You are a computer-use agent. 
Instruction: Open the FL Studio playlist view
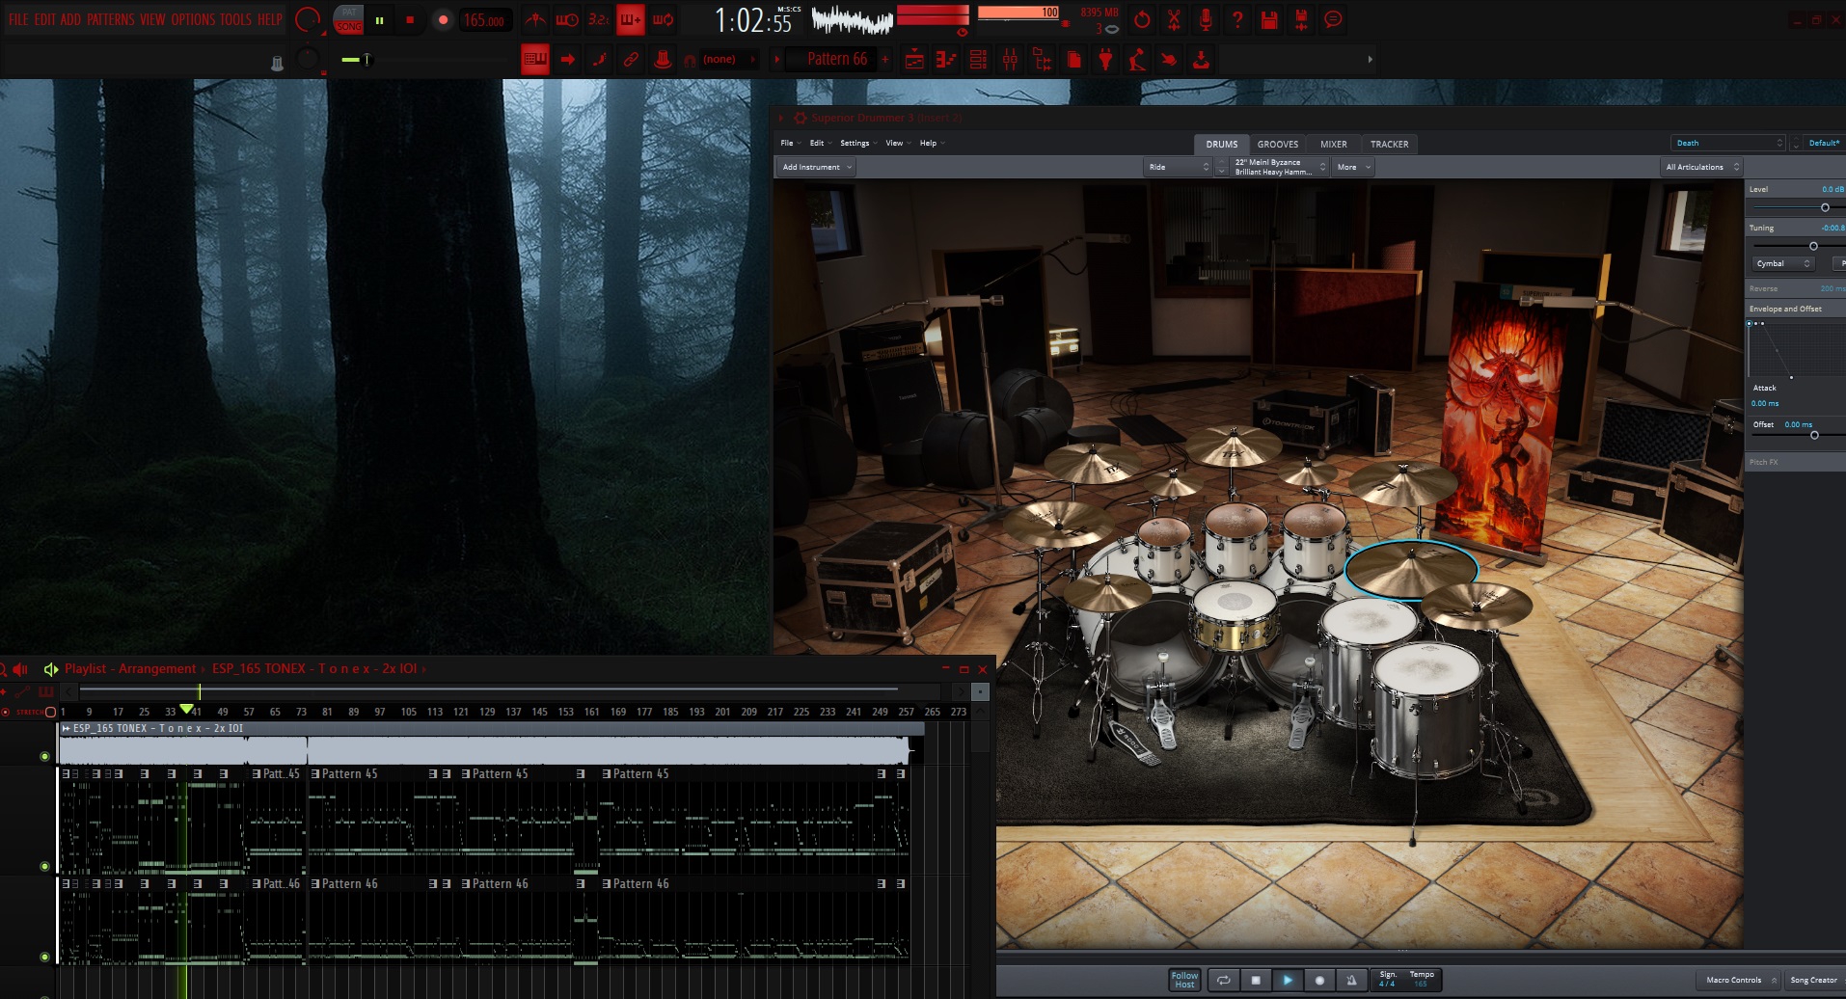[914, 60]
